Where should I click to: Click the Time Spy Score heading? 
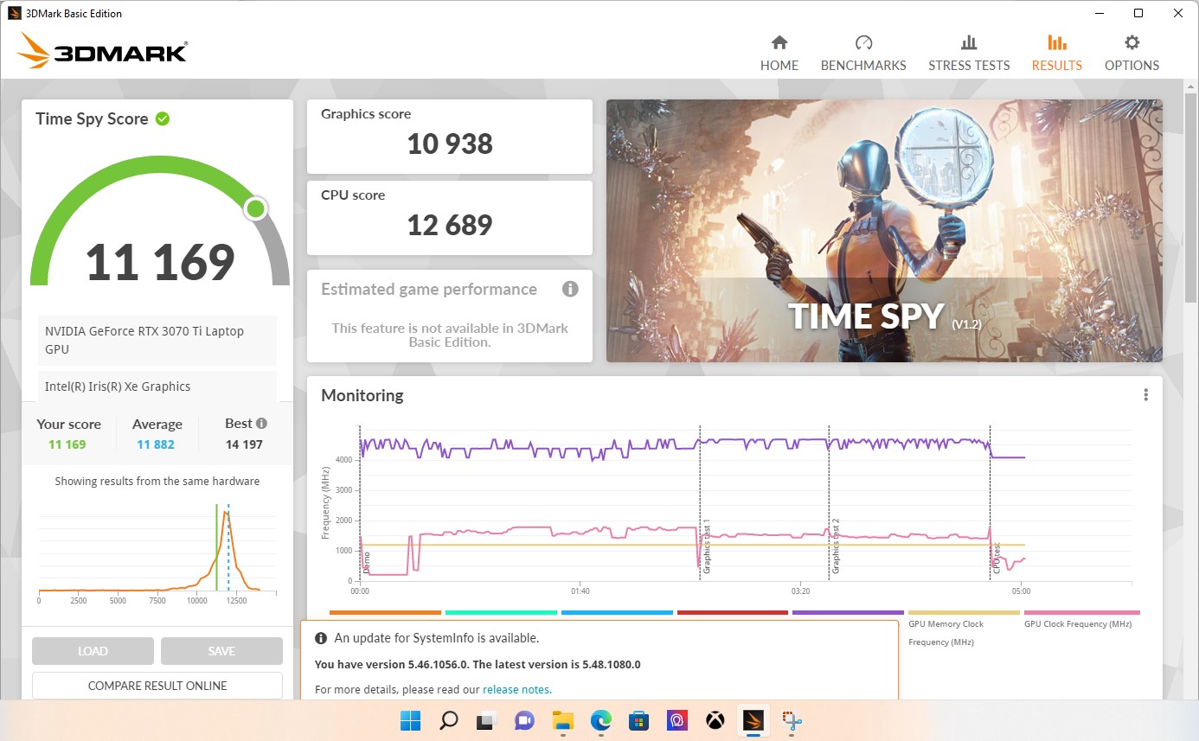(x=92, y=118)
